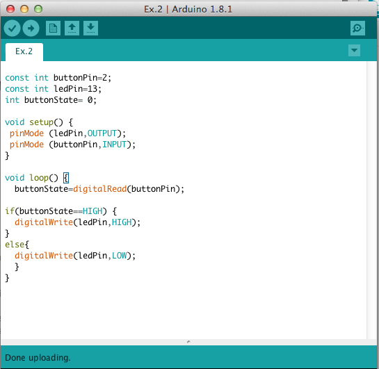
Task: Click 'digitalWrite(ledPin,HIGH);' line
Action: point(77,222)
